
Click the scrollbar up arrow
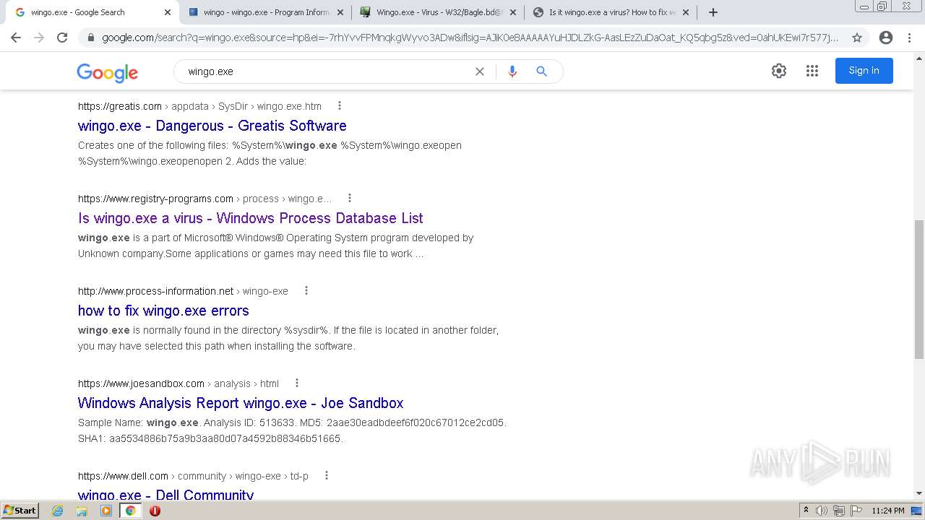(x=918, y=58)
